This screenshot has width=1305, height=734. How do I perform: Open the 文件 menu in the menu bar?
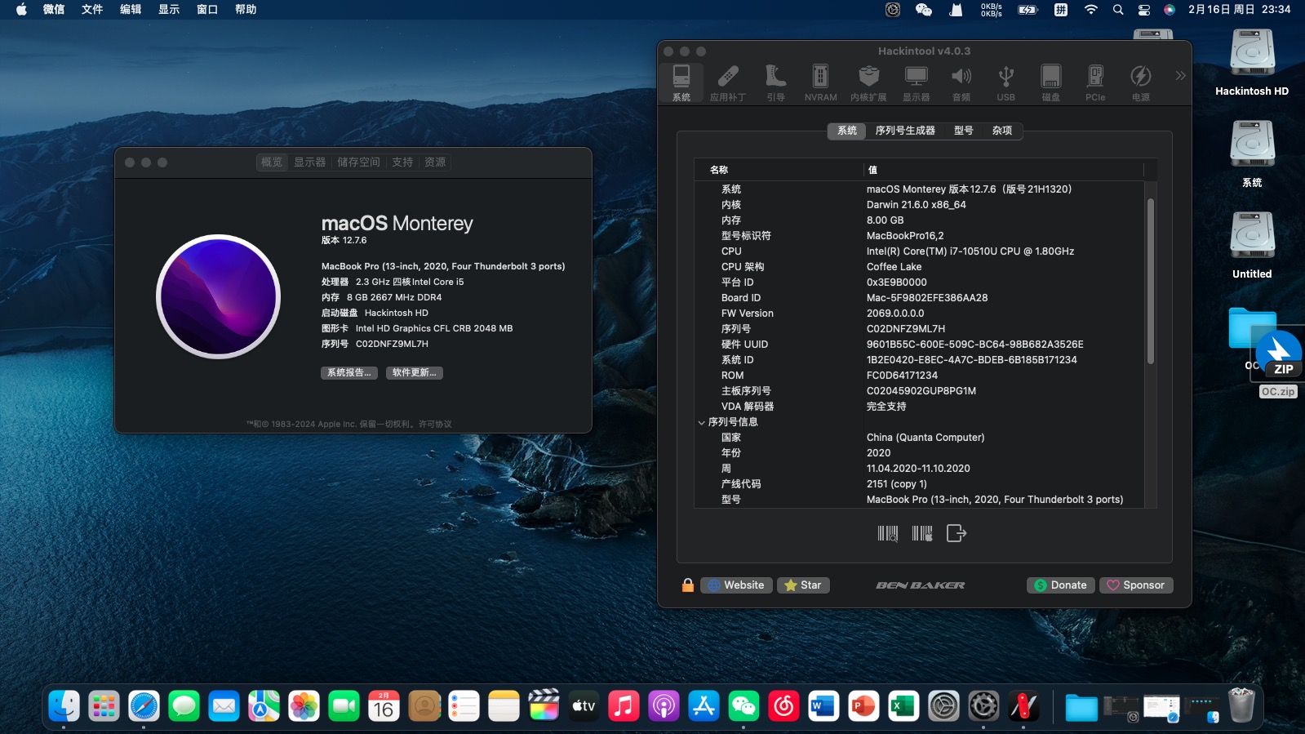pyautogui.click(x=92, y=10)
